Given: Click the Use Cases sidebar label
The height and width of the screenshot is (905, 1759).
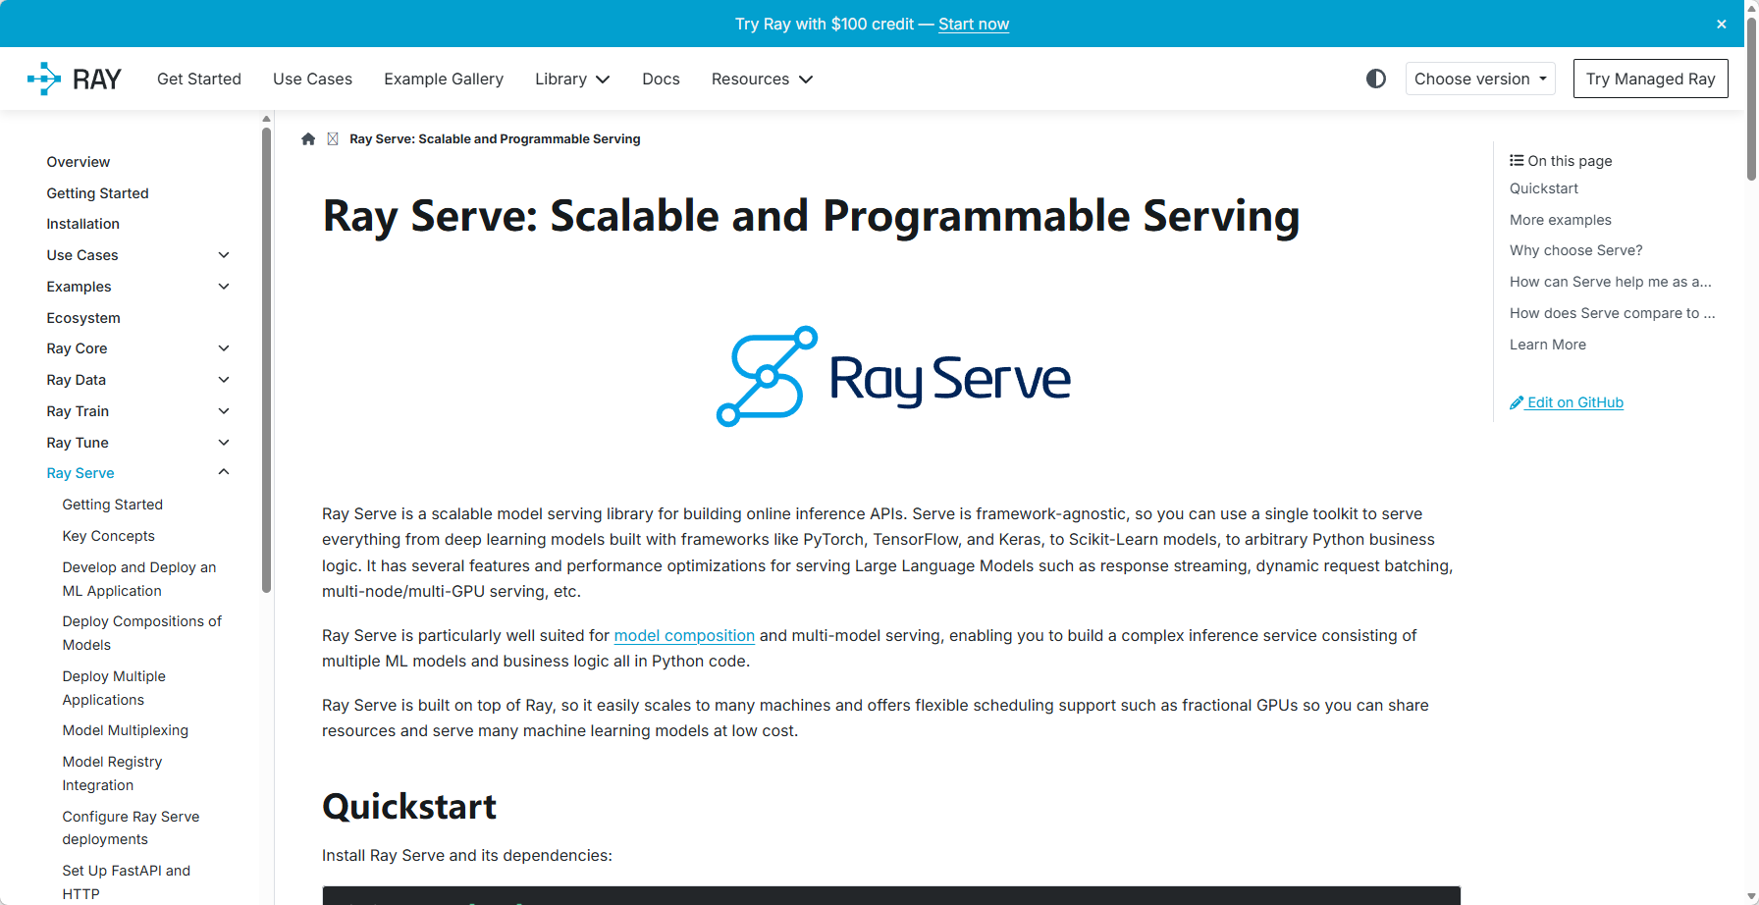Looking at the screenshot, I should [x=82, y=255].
